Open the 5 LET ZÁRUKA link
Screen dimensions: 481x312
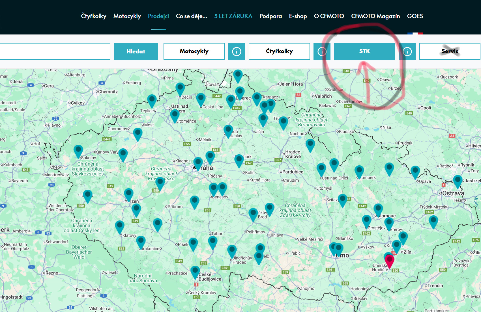[233, 16]
